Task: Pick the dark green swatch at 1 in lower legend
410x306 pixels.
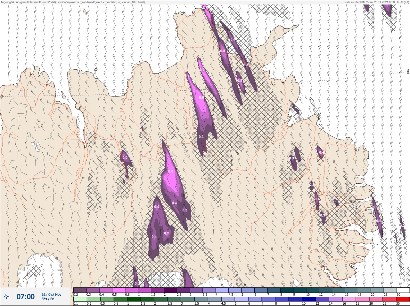Action: tap(133, 299)
